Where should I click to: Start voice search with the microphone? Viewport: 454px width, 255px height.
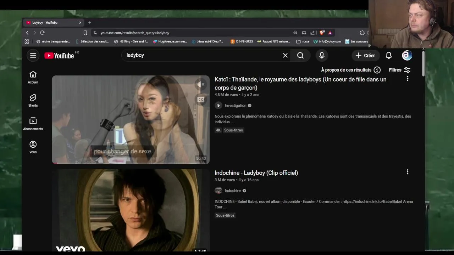(x=322, y=55)
